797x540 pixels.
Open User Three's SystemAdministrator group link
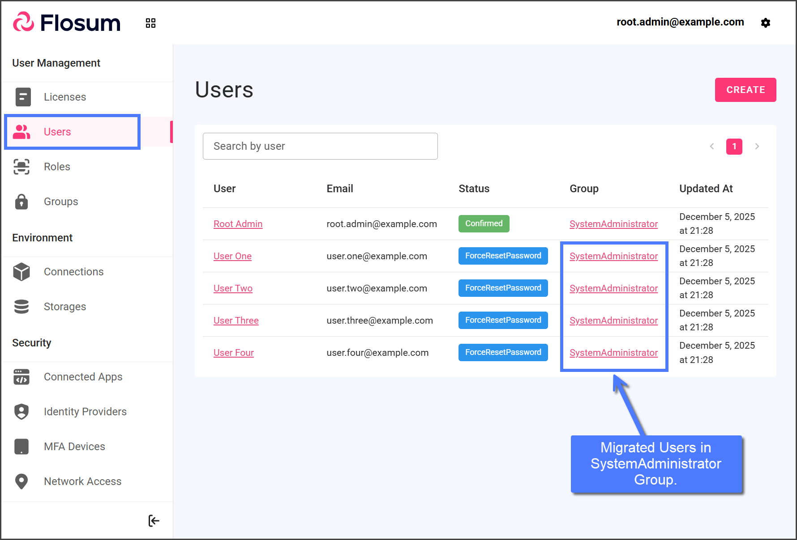point(613,321)
